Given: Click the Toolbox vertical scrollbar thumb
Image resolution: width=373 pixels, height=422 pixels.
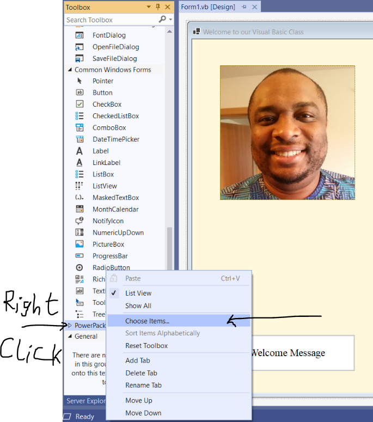Looking at the screenshot, I should [169, 248].
